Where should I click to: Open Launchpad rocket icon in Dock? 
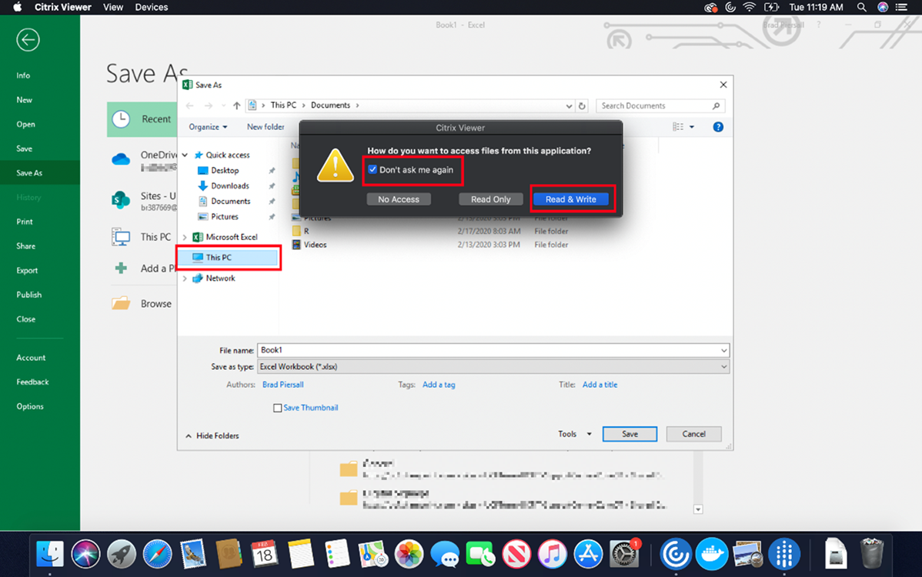122,554
